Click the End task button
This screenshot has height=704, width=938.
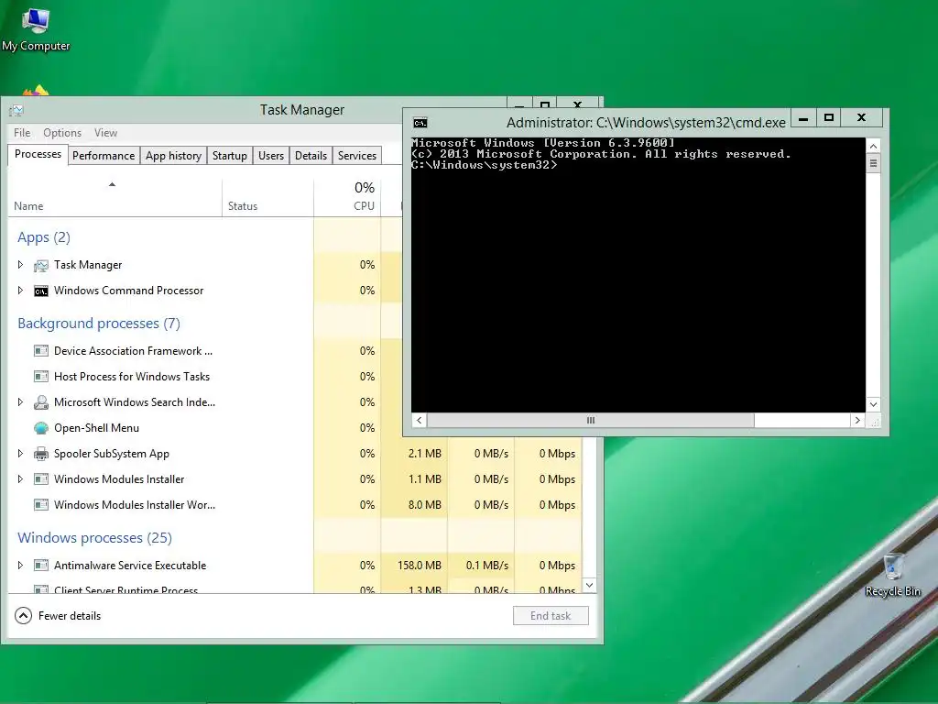point(551,615)
